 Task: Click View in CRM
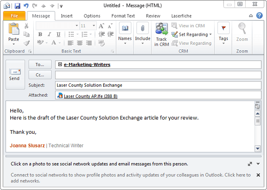tap(188, 26)
